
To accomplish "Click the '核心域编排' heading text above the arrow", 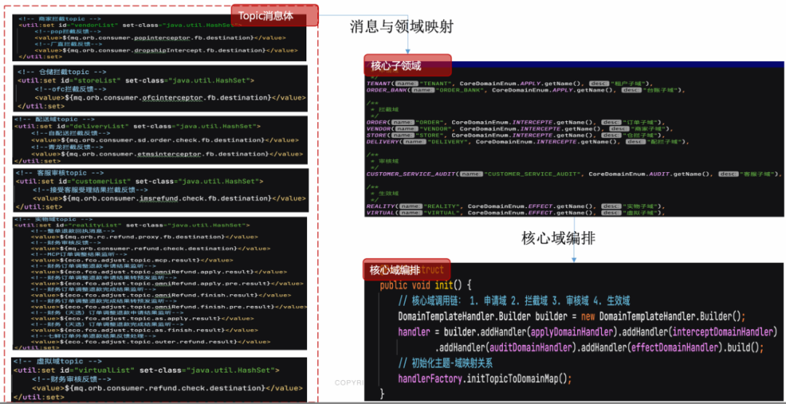I will point(558,239).
